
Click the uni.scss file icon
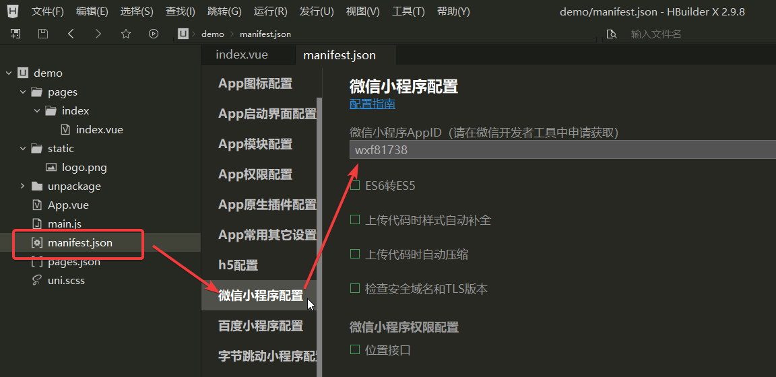tap(36, 281)
